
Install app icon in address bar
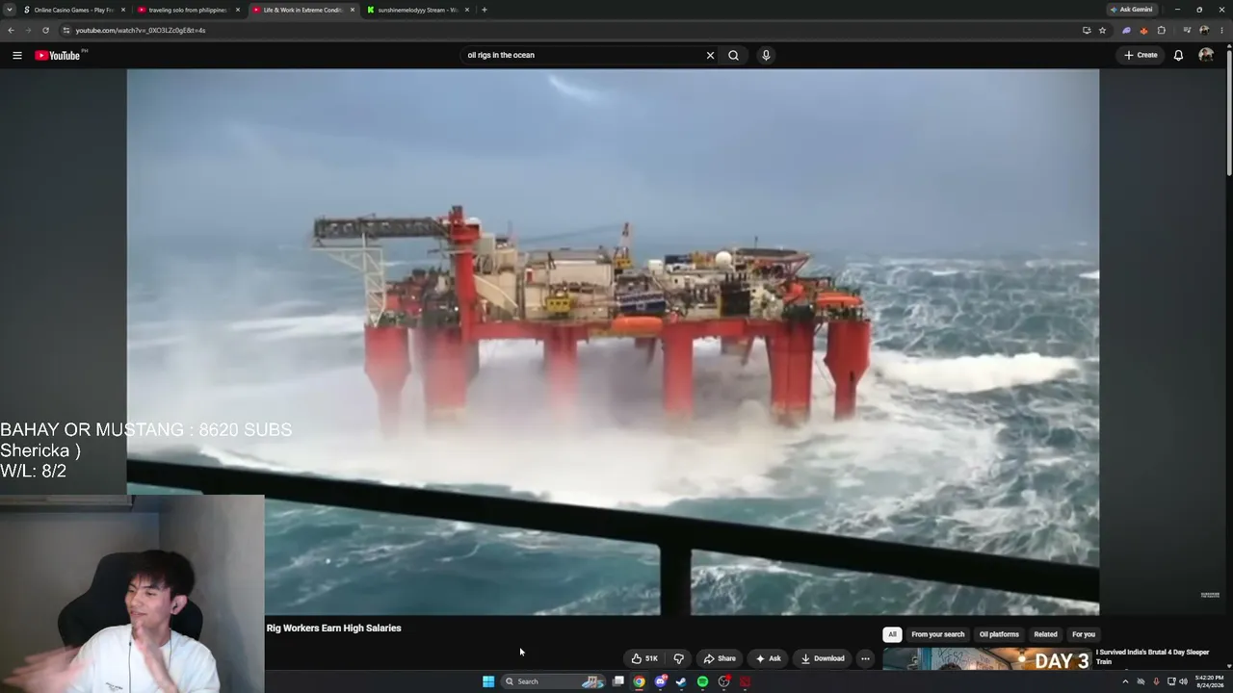tap(1087, 30)
